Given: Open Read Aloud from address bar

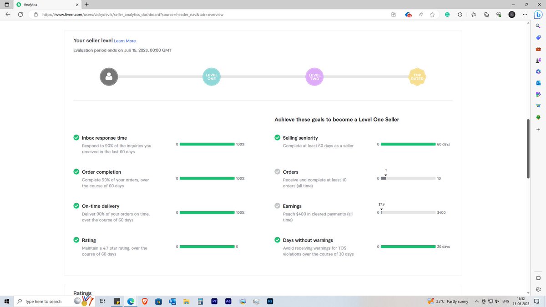Looking at the screenshot, I should pyautogui.click(x=421, y=15).
